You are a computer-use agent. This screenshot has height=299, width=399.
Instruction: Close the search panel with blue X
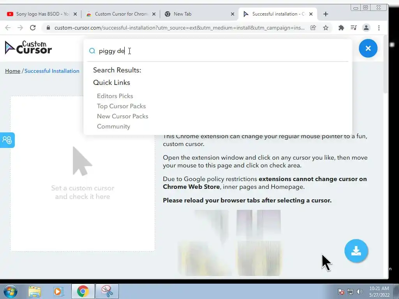pos(368,48)
